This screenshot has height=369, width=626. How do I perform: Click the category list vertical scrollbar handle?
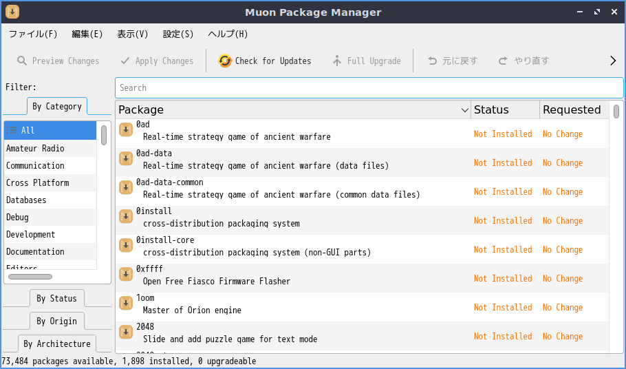[x=104, y=135]
